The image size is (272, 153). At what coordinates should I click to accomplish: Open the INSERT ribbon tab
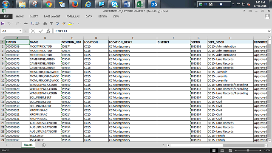[x=34, y=17]
